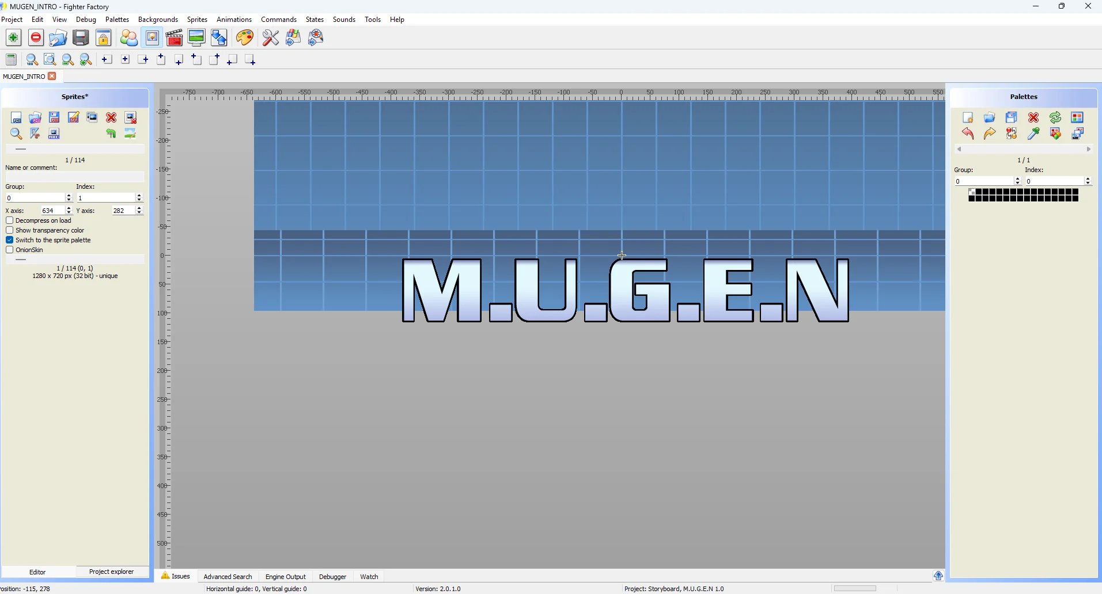The width and height of the screenshot is (1102, 594).
Task: Click the blue globe icon above status bar
Action: click(x=939, y=576)
